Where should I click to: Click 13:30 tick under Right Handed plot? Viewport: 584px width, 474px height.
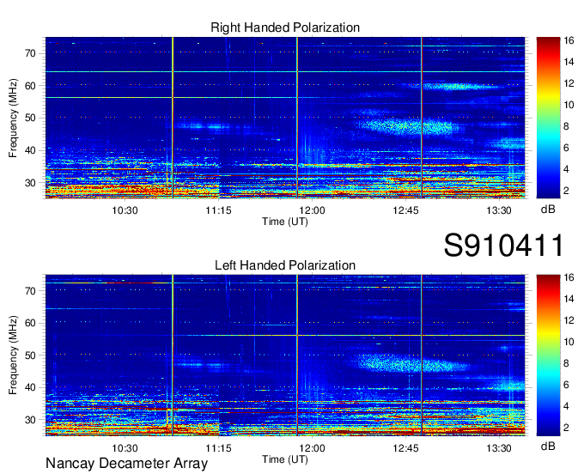[499, 210]
